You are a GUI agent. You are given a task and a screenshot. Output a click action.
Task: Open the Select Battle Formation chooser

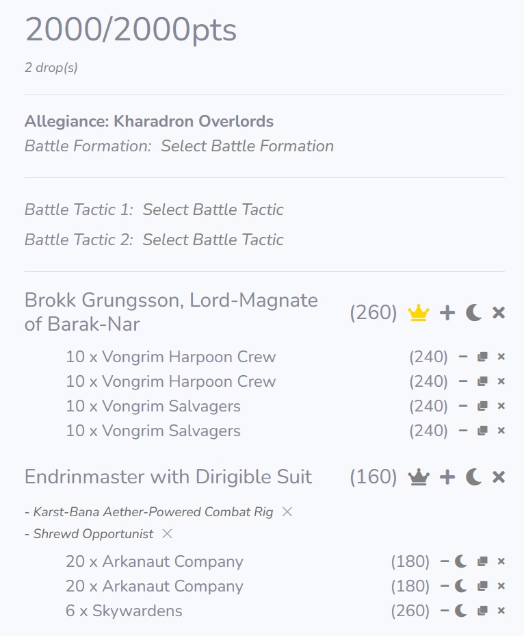click(x=247, y=146)
